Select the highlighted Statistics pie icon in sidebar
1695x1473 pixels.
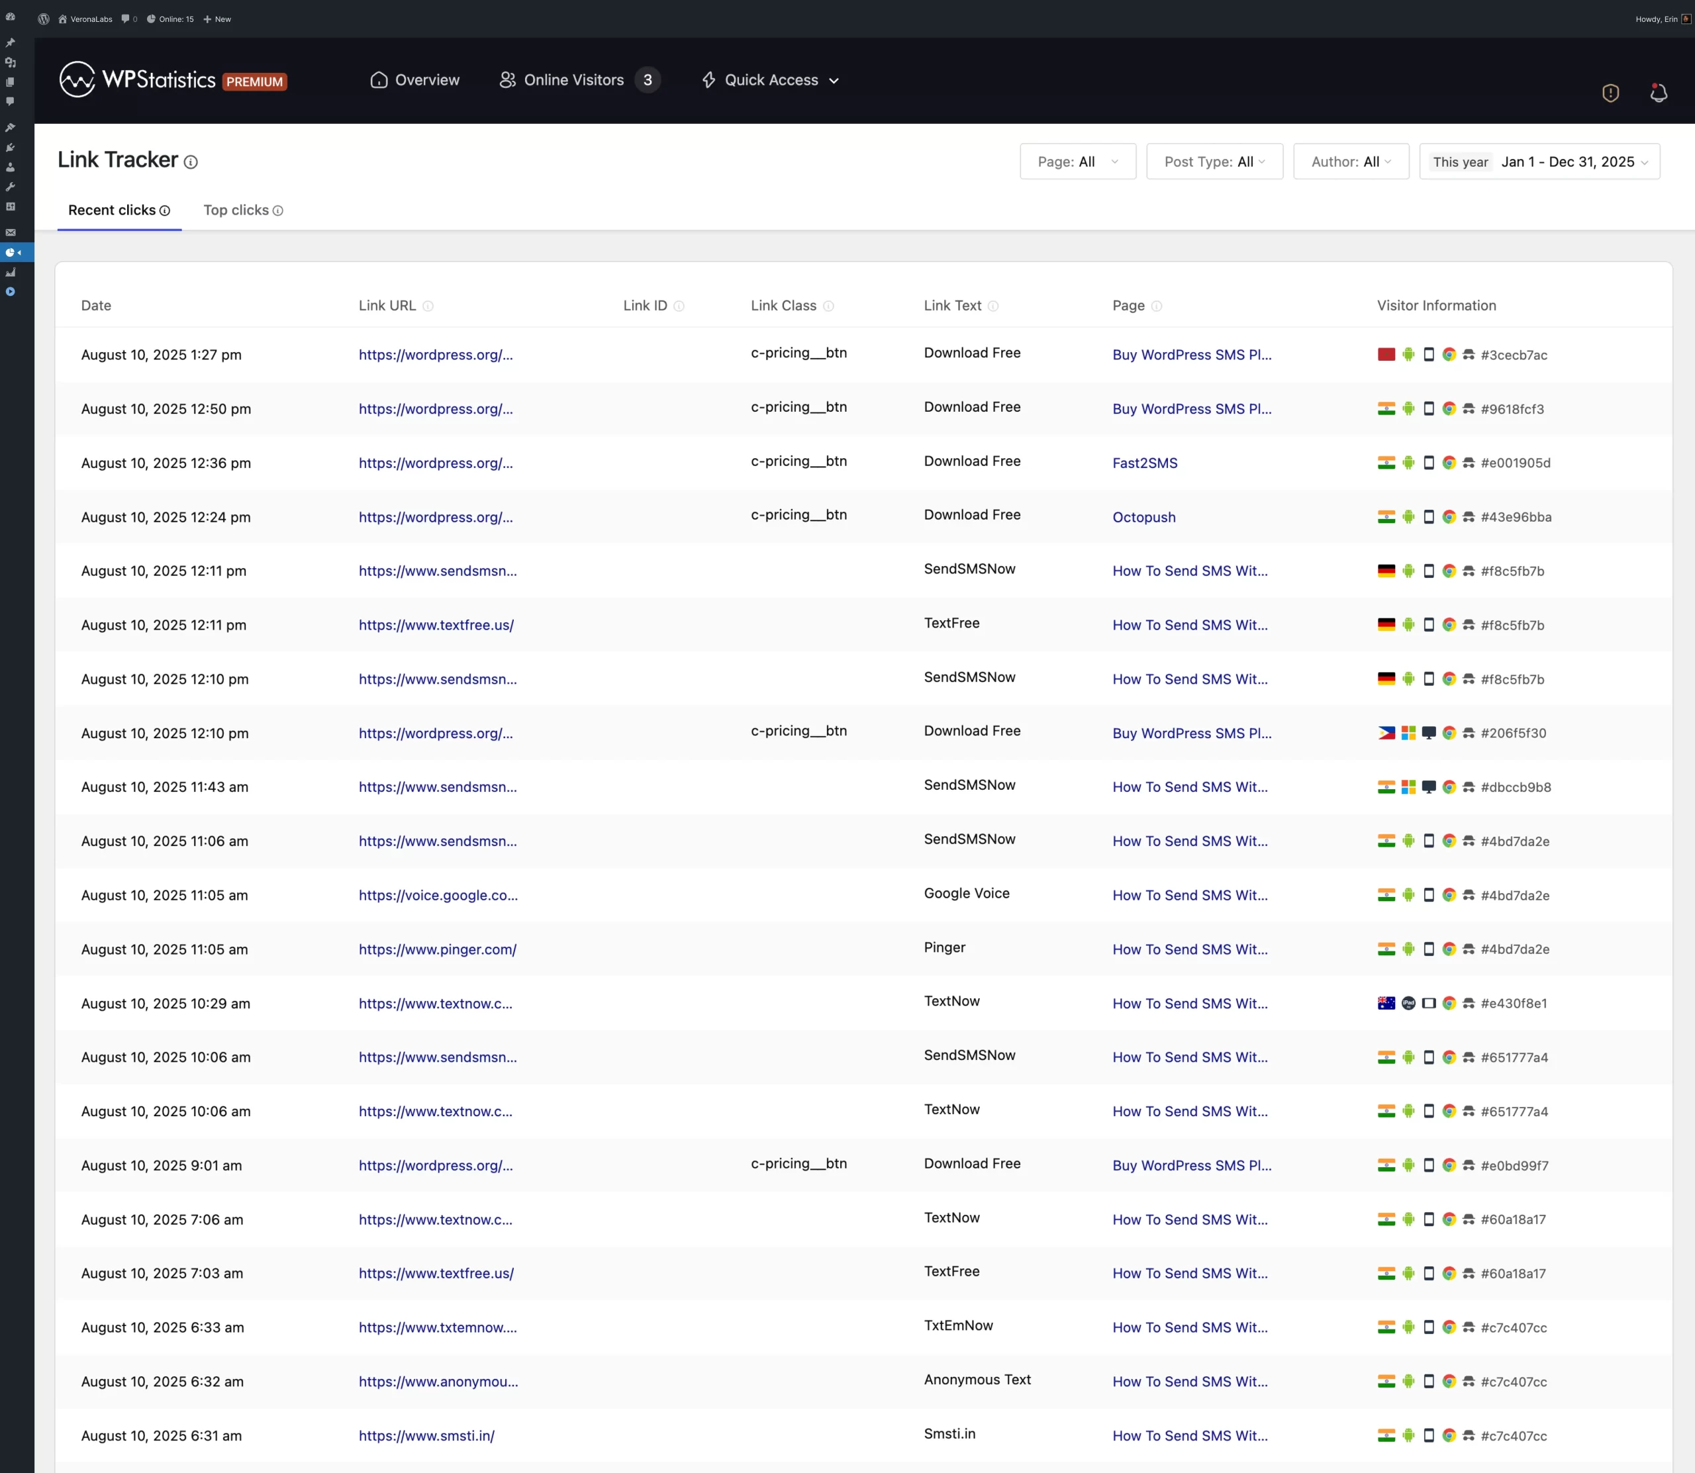pos(10,252)
